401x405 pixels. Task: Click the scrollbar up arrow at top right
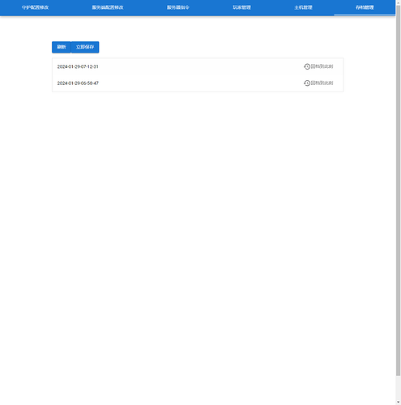click(399, 2)
